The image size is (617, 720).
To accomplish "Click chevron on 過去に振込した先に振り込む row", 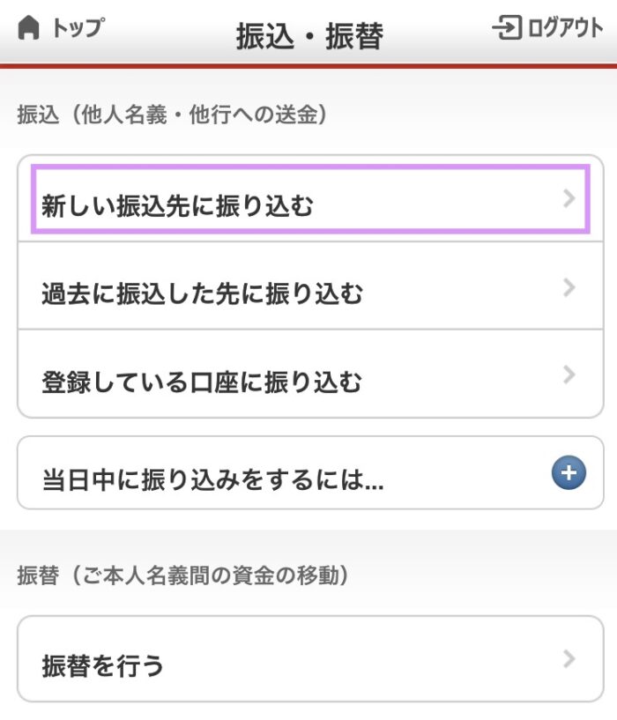I will (x=569, y=288).
